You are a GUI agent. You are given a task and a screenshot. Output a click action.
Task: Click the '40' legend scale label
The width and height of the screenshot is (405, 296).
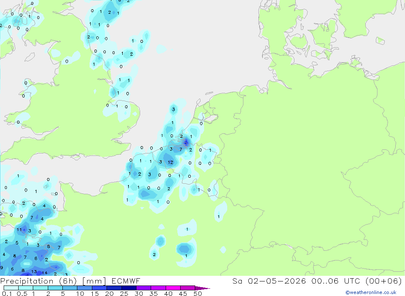(x=168, y=294)
